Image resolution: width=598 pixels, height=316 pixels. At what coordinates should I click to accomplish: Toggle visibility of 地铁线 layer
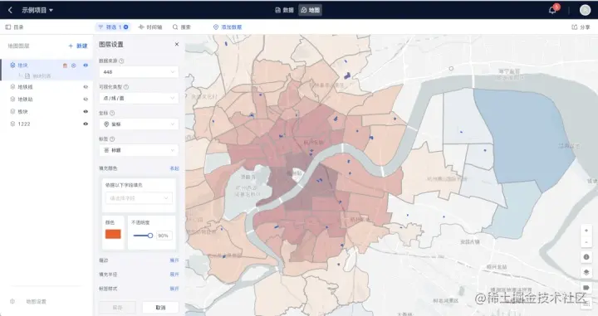pyautogui.click(x=86, y=87)
